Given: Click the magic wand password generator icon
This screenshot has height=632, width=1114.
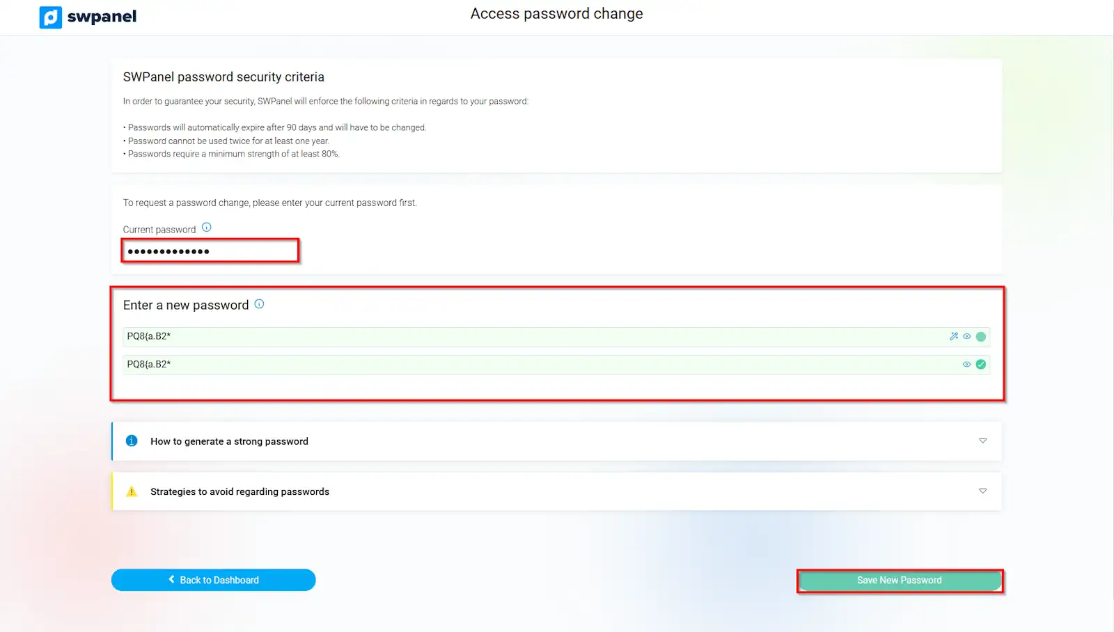Looking at the screenshot, I should pos(954,336).
